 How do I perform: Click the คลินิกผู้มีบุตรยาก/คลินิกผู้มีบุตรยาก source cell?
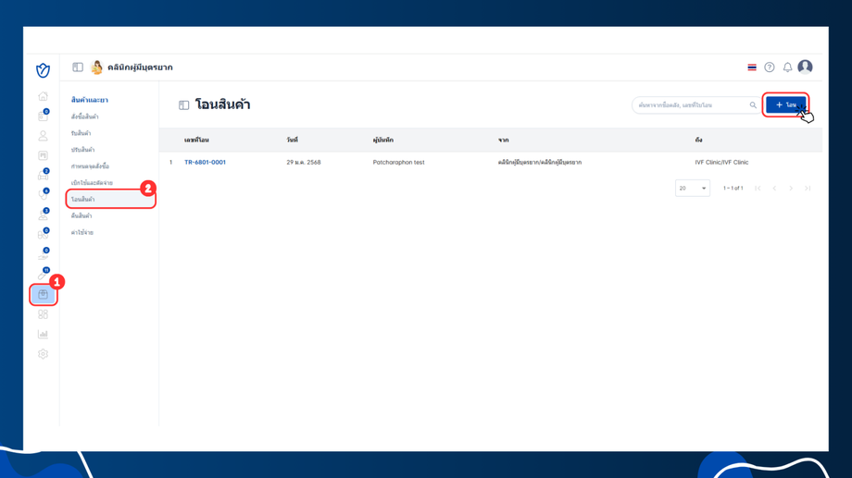540,162
